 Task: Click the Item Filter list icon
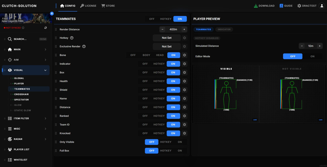pos(10,118)
